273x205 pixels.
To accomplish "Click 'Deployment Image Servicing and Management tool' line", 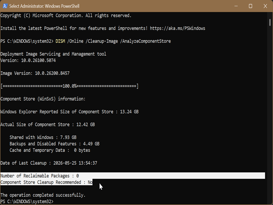I will (x=53, y=54).
